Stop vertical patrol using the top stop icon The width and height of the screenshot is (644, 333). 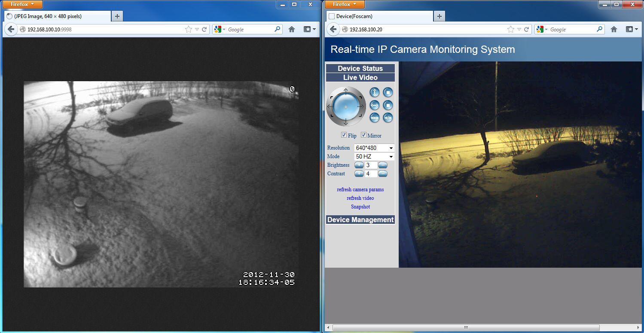[388, 92]
